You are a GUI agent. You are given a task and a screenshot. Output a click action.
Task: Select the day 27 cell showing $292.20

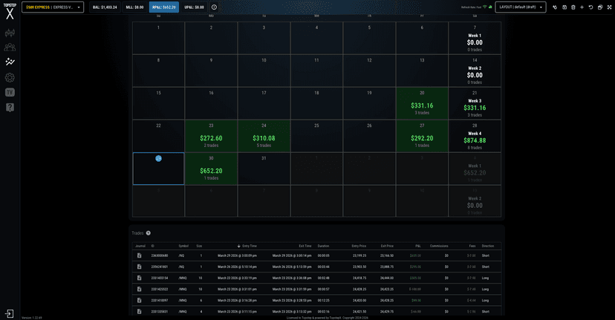pyautogui.click(x=422, y=136)
